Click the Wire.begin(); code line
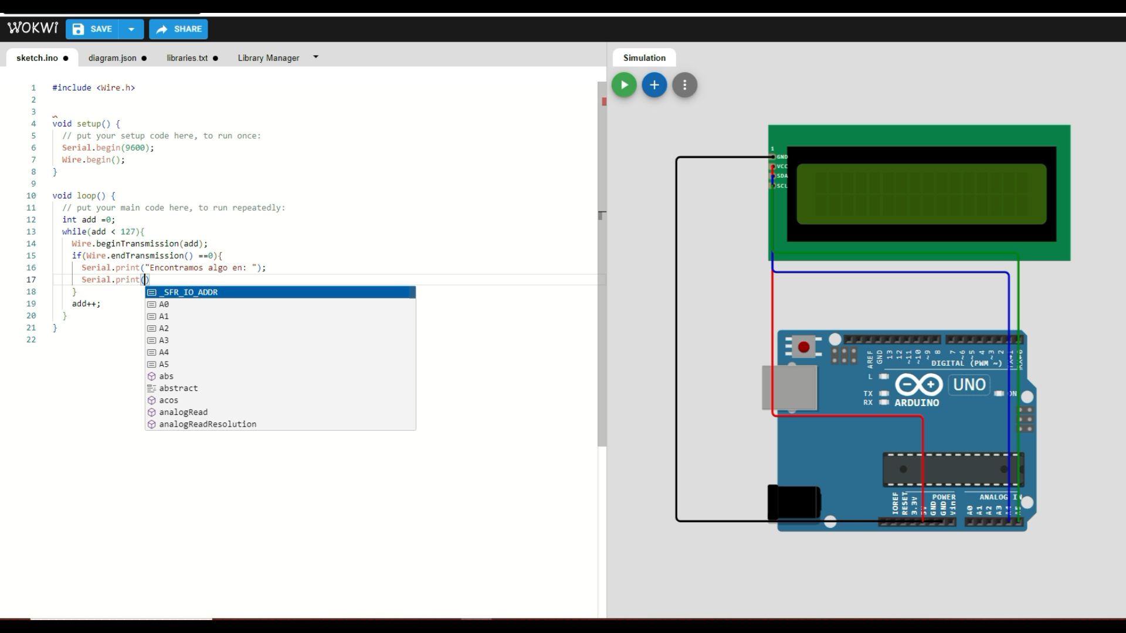 [93, 159]
